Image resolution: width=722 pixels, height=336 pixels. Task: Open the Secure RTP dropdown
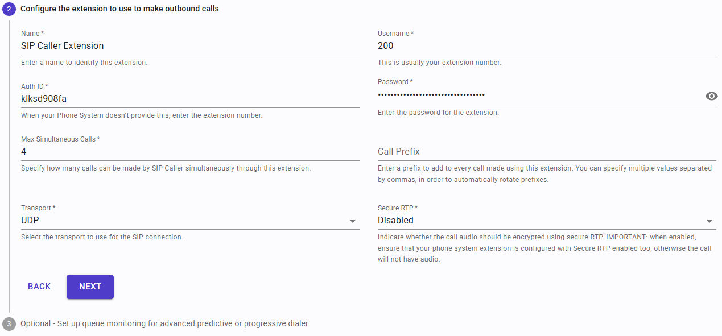(546, 221)
